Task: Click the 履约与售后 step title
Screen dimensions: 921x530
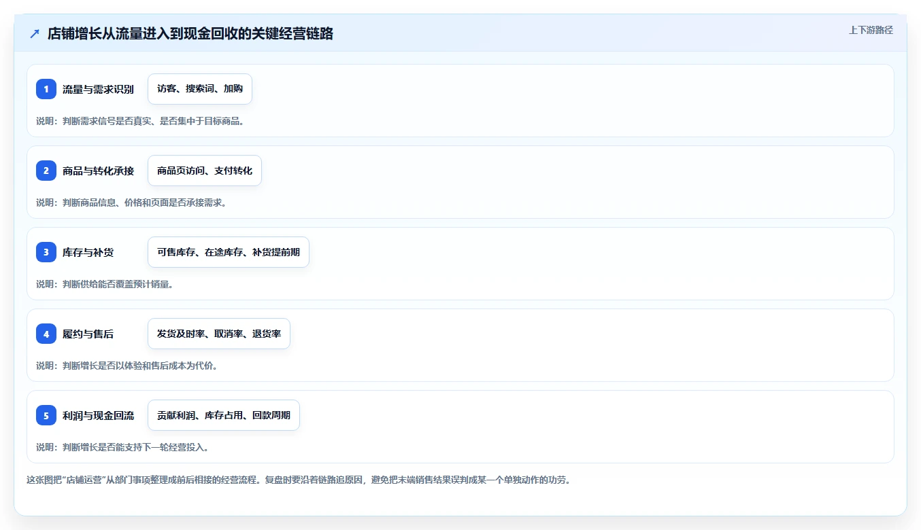Action: (x=88, y=334)
